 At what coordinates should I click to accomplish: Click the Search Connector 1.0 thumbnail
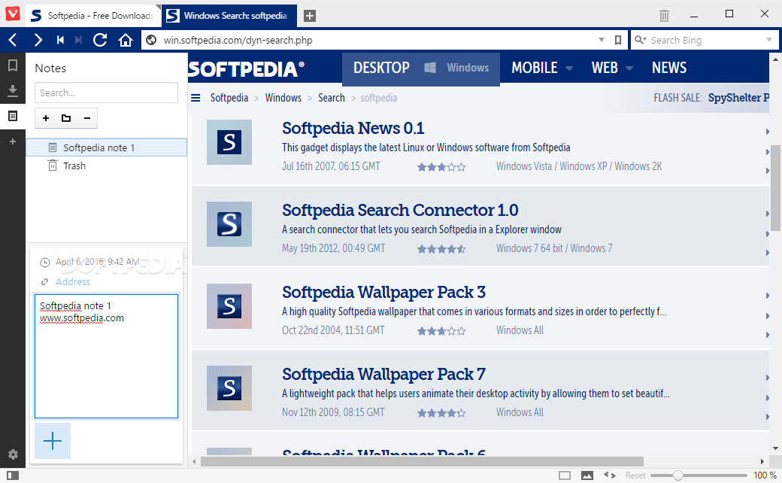tap(229, 224)
